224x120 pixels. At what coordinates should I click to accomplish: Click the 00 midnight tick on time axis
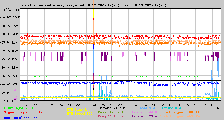pyautogui.click(x=61, y=105)
